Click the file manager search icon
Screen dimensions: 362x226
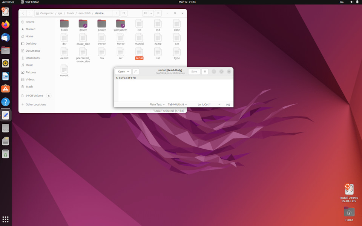[x=124, y=13]
